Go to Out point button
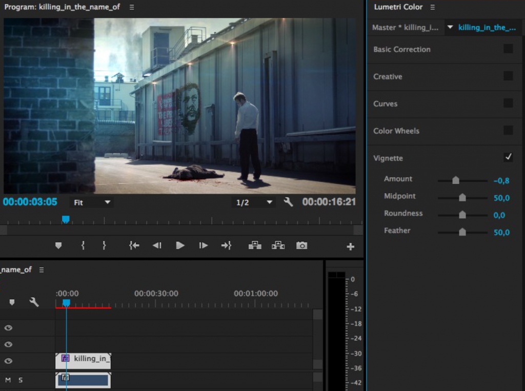 226,245
